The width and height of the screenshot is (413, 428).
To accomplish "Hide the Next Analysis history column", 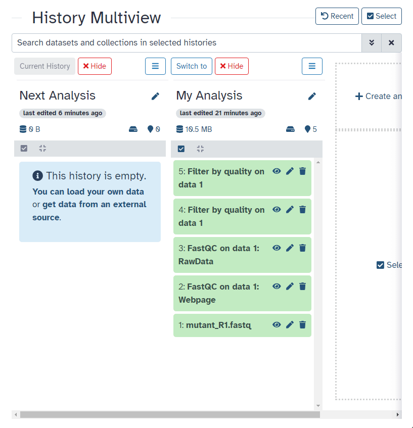I will tap(95, 66).
